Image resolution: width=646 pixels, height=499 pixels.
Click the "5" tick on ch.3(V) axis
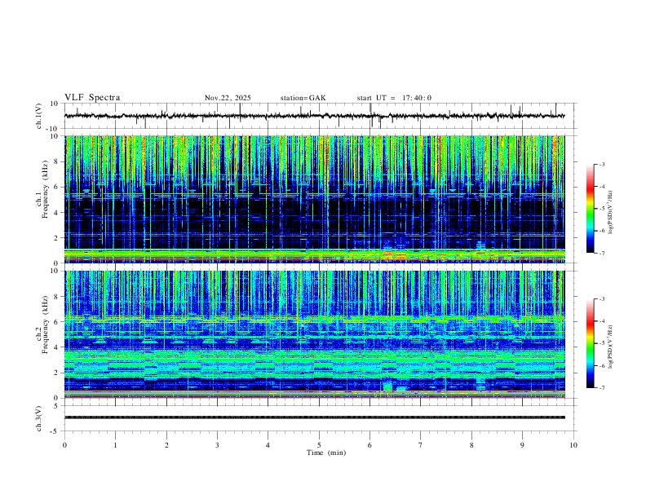57,405
